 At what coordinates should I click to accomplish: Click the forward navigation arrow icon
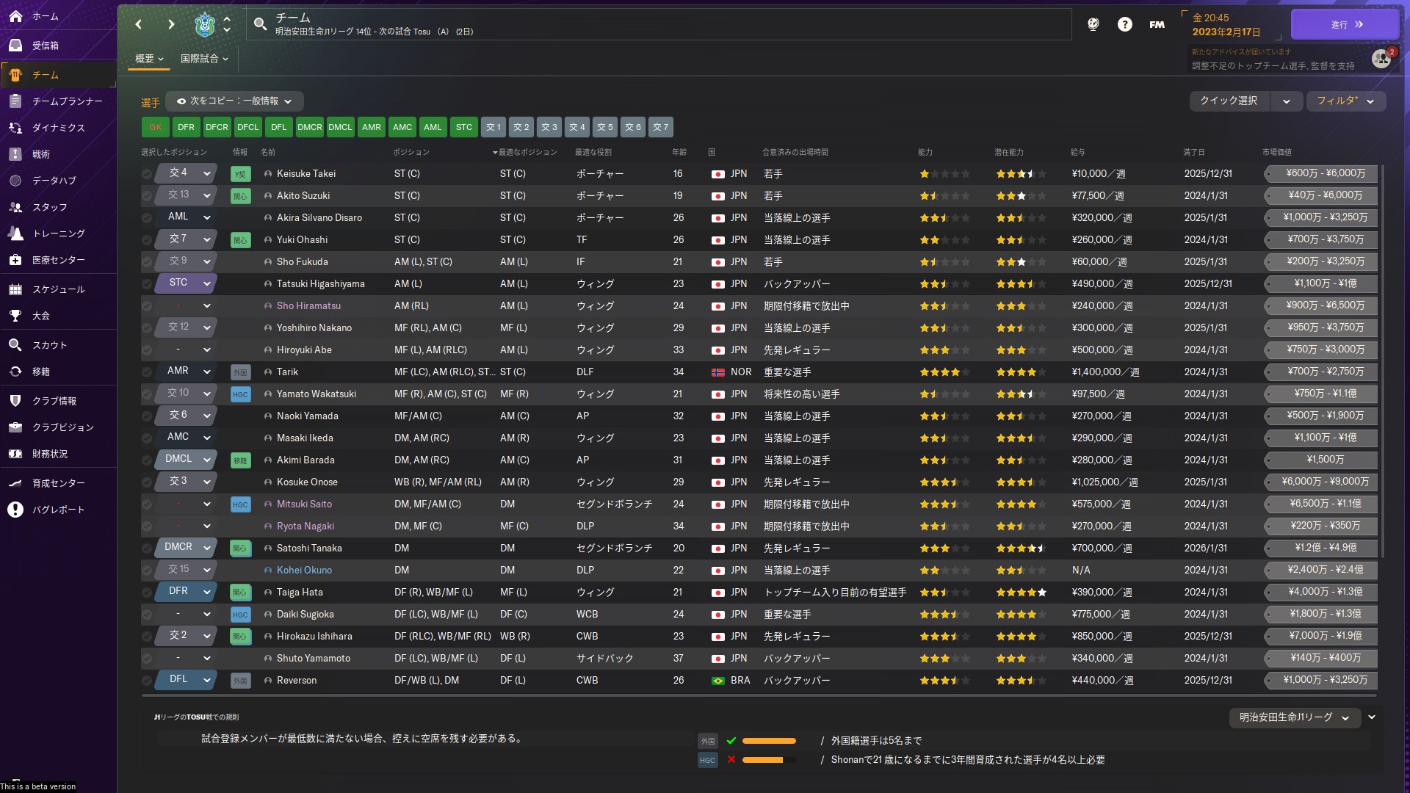click(x=171, y=24)
